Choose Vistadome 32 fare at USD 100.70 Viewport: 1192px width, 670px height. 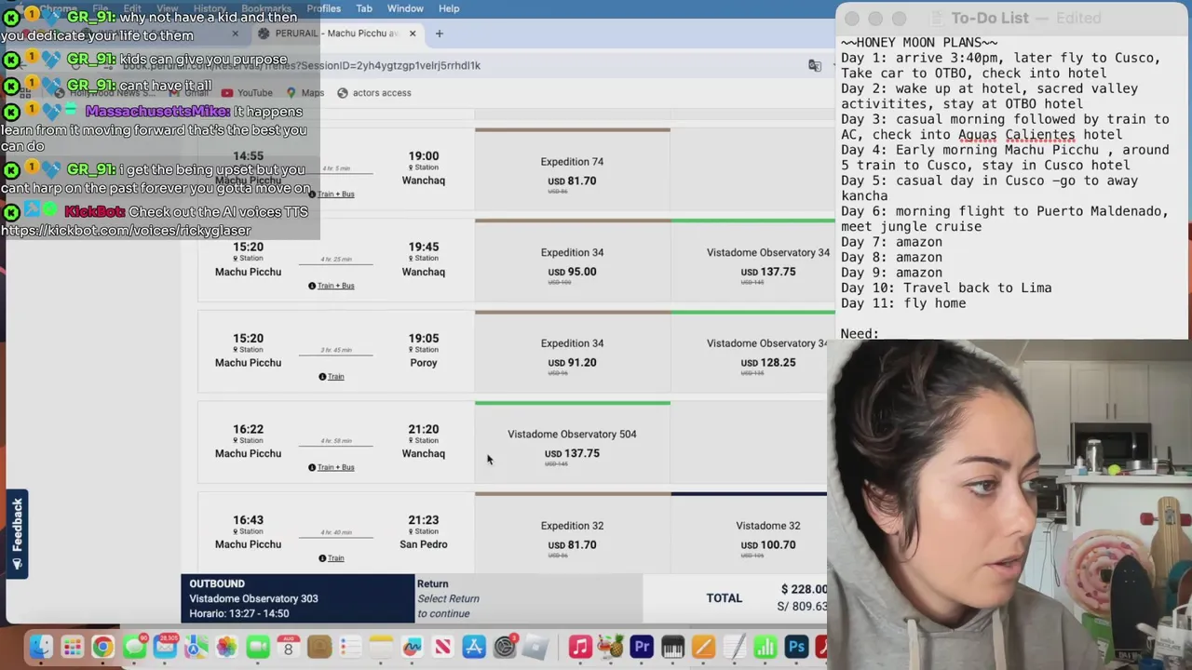pos(750,534)
